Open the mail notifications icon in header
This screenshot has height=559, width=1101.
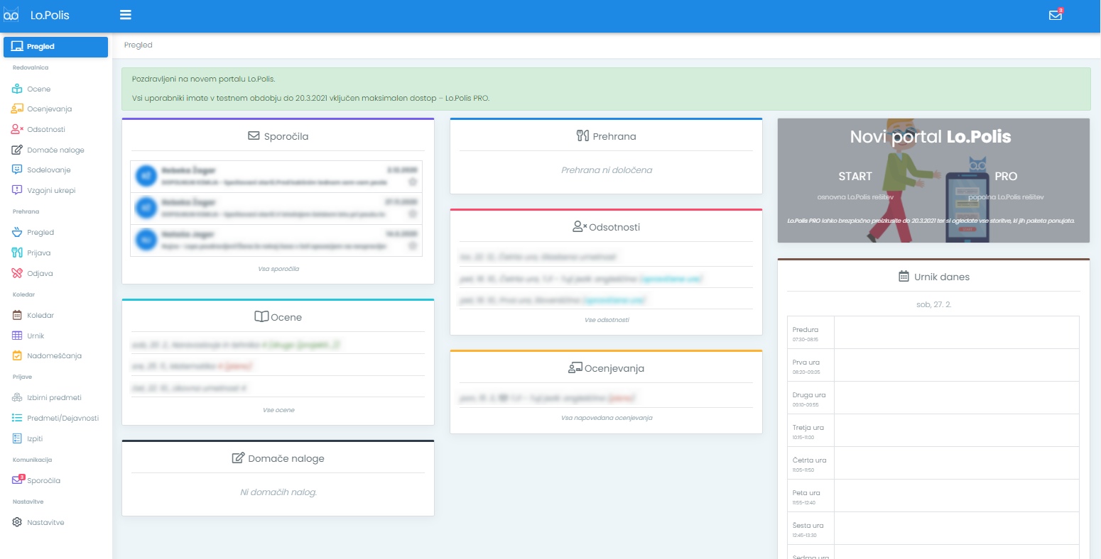(x=1056, y=15)
